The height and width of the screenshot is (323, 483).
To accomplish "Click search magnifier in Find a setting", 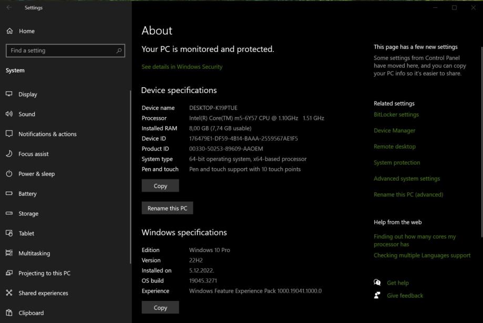I will pyautogui.click(x=119, y=50).
